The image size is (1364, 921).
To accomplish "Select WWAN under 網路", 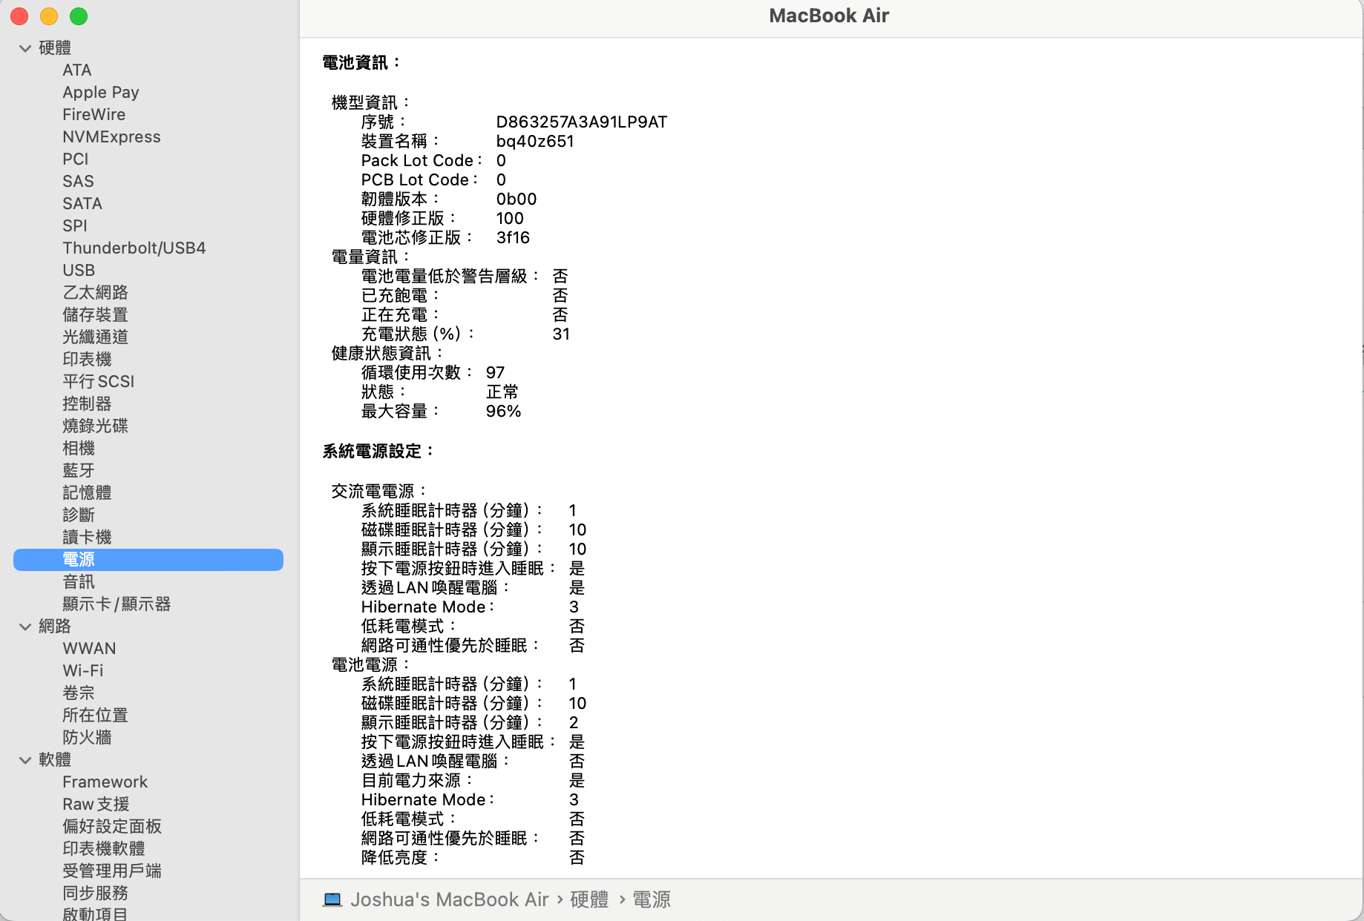I will tap(89, 649).
